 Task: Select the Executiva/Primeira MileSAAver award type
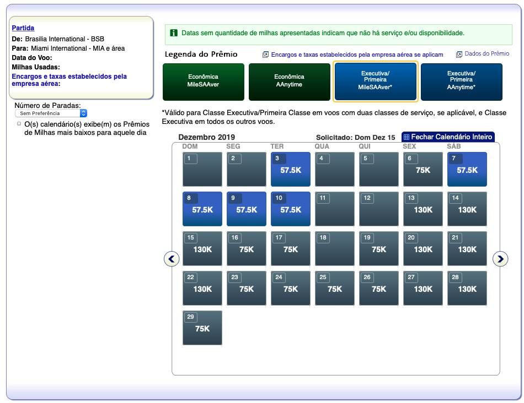[x=375, y=81]
